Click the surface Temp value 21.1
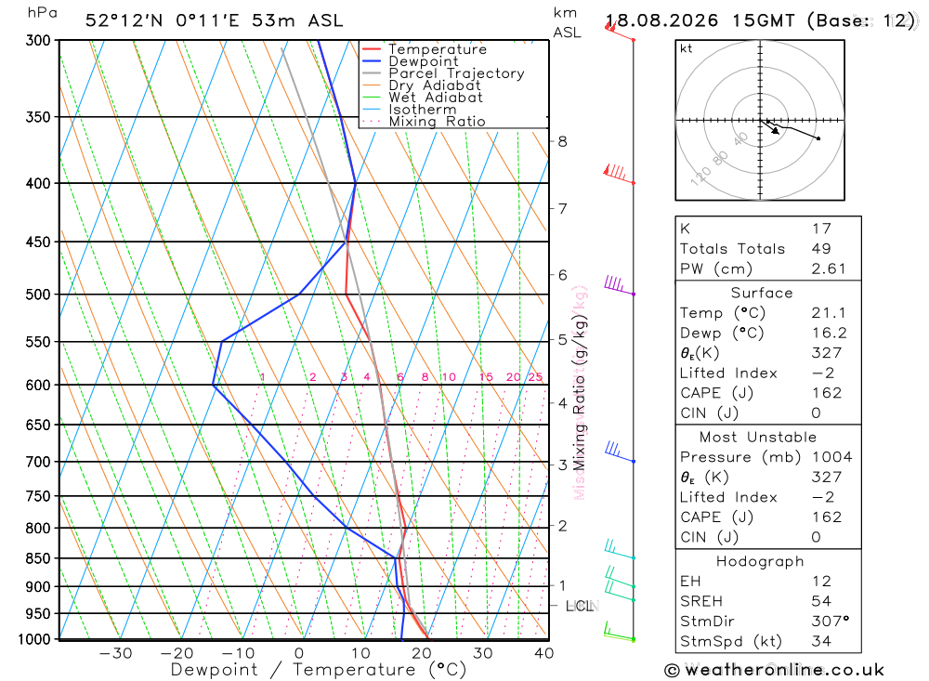The image size is (929, 681). pyautogui.click(x=829, y=313)
